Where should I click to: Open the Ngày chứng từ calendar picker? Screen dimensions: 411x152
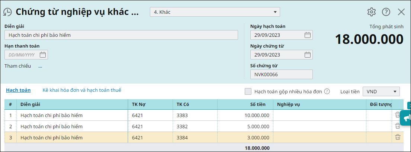click(308, 55)
